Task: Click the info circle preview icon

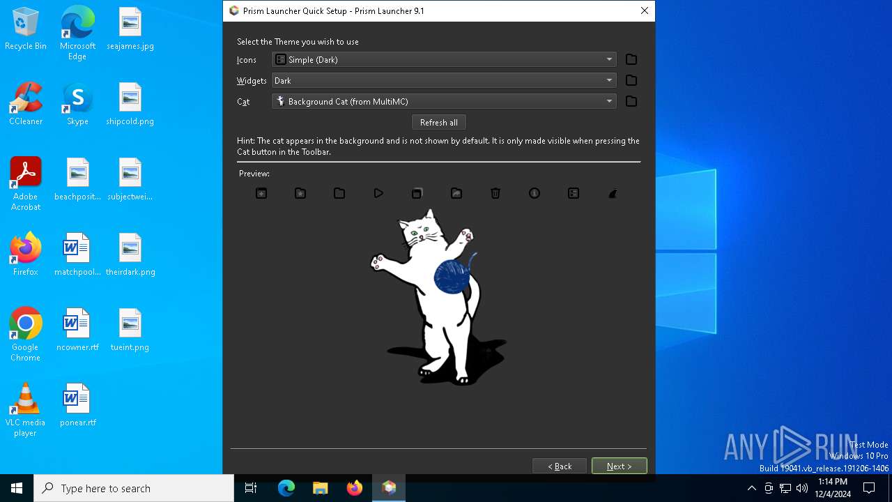Action: (535, 193)
